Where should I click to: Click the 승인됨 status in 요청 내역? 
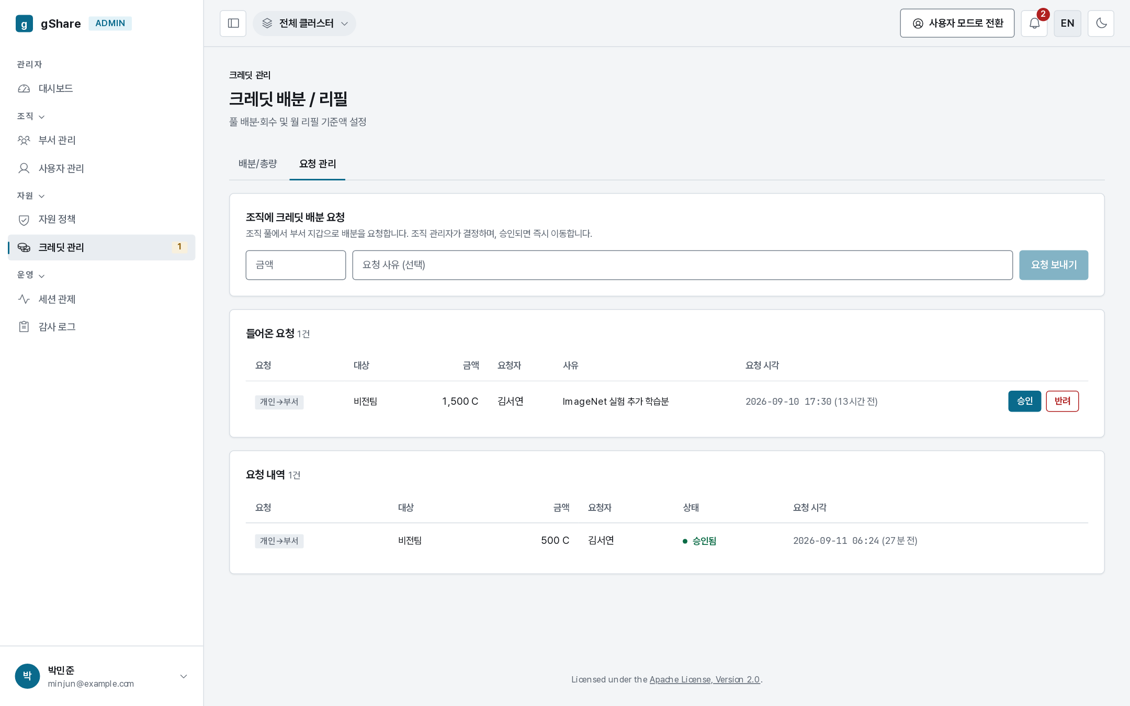pyautogui.click(x=699, y=541)
